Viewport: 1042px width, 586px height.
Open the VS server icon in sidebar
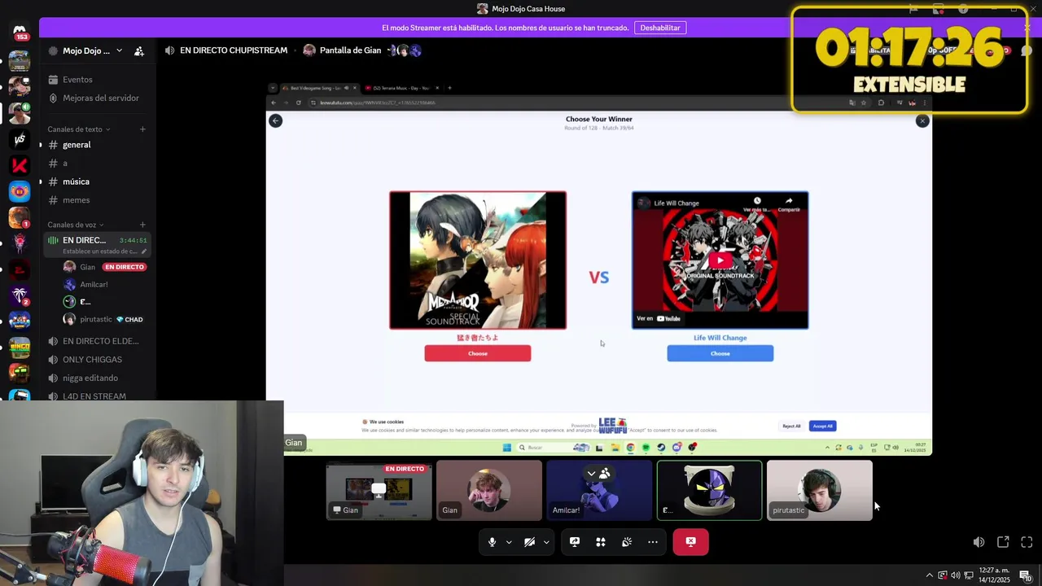coord(20,139)
